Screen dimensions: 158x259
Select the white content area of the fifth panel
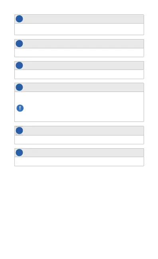[x=79, y=139]
